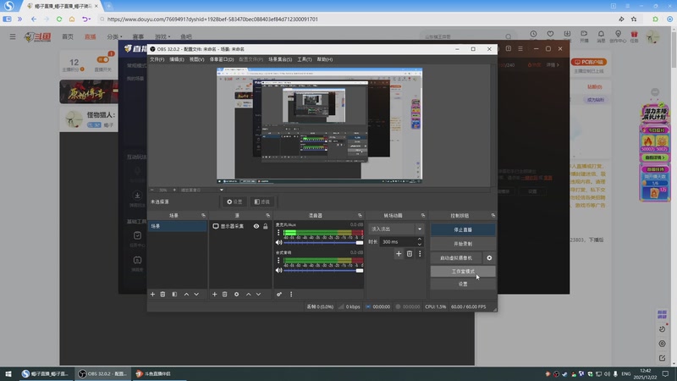This screenshot has width=677, height=381.
Task: Add a new scene with plus icon
Action: (x=152, y=294)
